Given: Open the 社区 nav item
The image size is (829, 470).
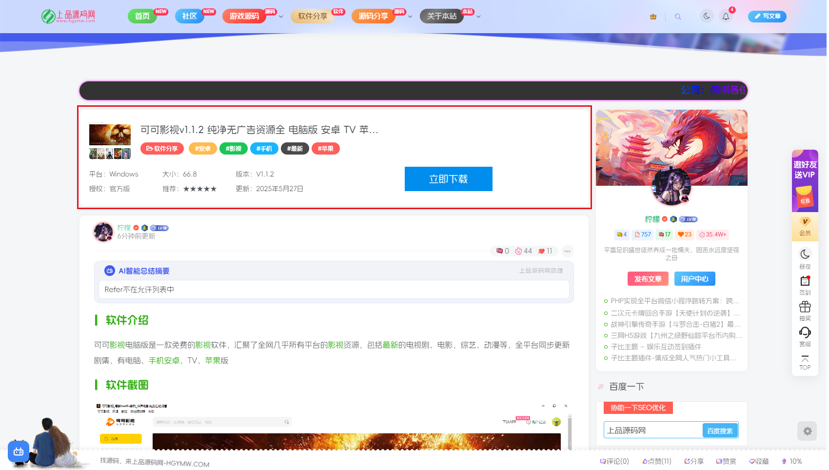Looking at the screenshot, I should pos(189,16).
